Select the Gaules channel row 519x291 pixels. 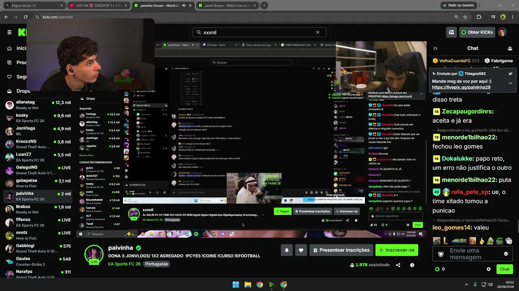point(38,261)
